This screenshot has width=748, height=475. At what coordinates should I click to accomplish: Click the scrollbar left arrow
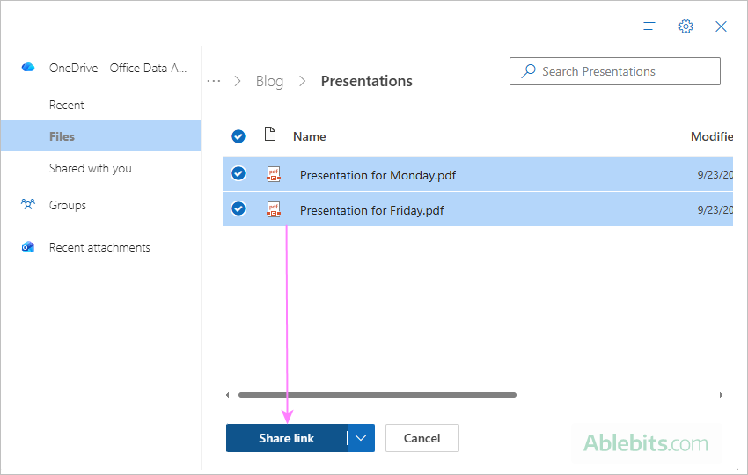(x=228, y=395)
